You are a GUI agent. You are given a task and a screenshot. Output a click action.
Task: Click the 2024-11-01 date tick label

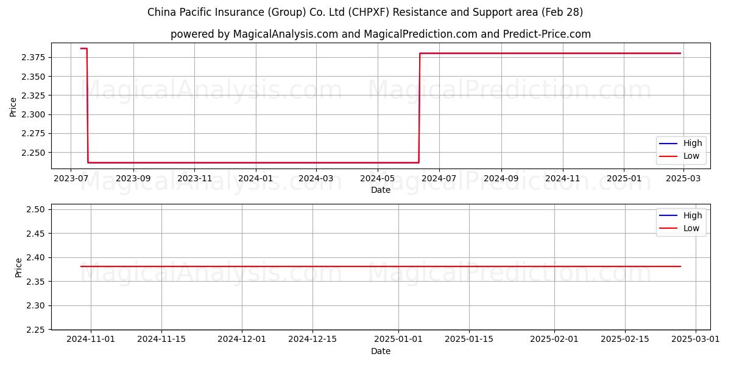(x=91, y=340)
